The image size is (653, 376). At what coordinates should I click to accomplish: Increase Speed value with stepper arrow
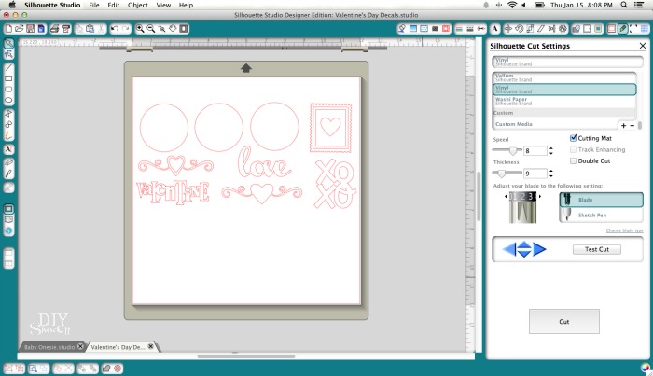552,147
